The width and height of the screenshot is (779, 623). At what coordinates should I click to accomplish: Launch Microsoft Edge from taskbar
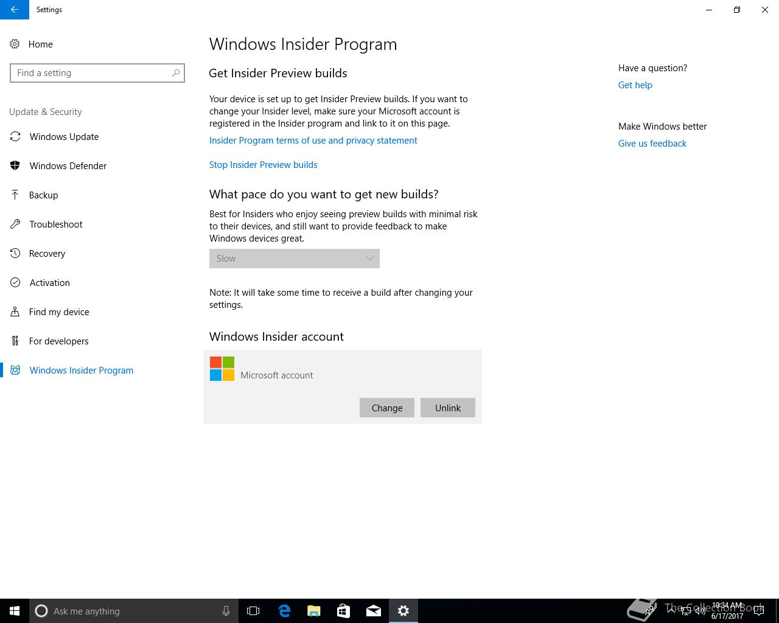284,611
